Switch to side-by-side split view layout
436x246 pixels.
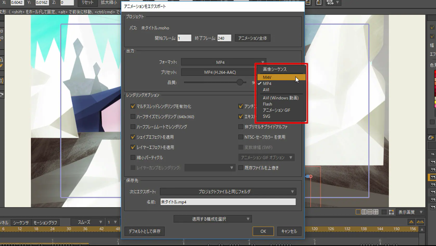(x=364, y=212)
